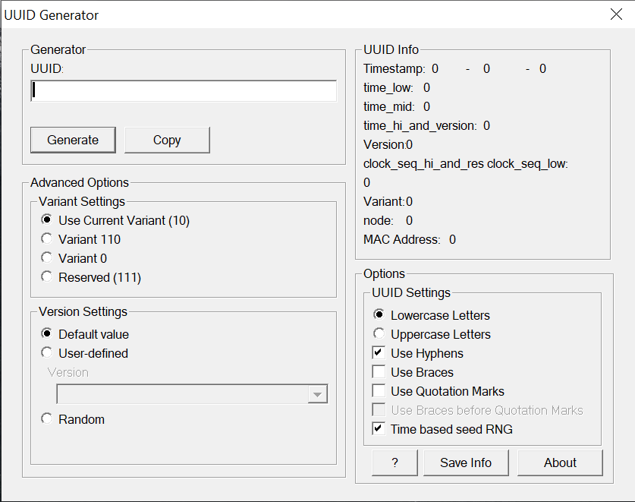Click the question mark help button

[x=395, y=463]
